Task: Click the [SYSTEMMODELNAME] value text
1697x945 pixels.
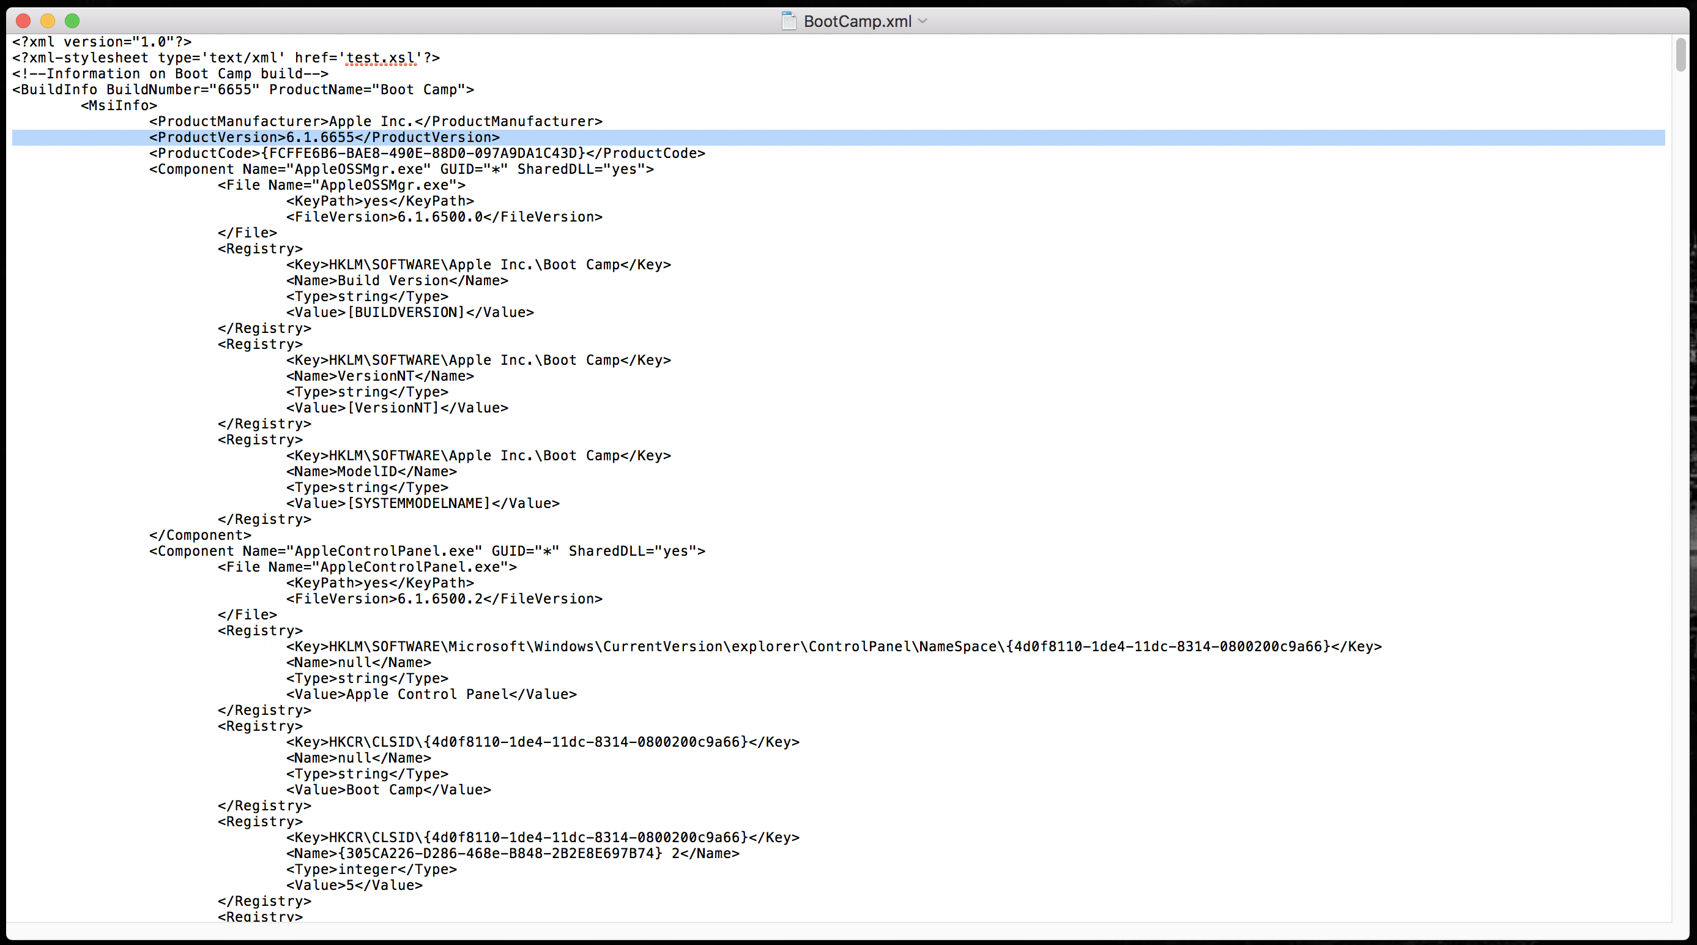Action: coord(419,504)
